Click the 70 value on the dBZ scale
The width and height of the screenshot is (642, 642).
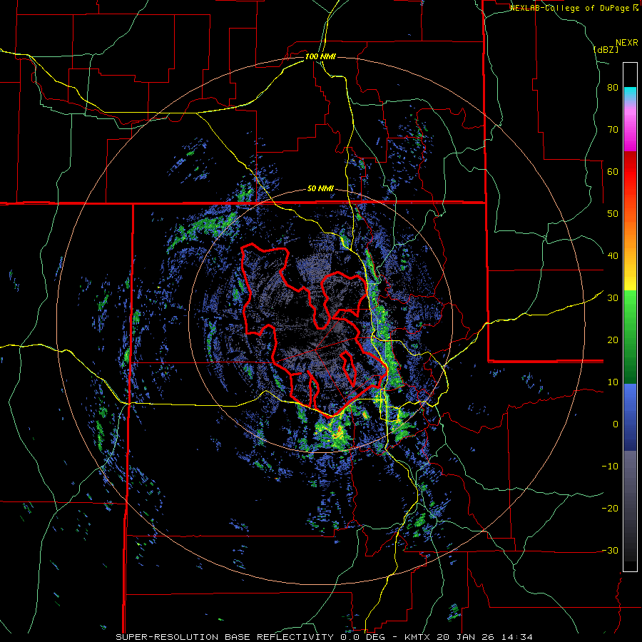coord(613,130)
